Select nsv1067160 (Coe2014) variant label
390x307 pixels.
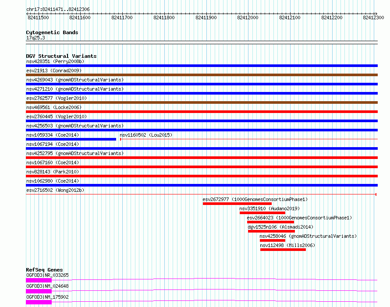click(x=53, y=162)
